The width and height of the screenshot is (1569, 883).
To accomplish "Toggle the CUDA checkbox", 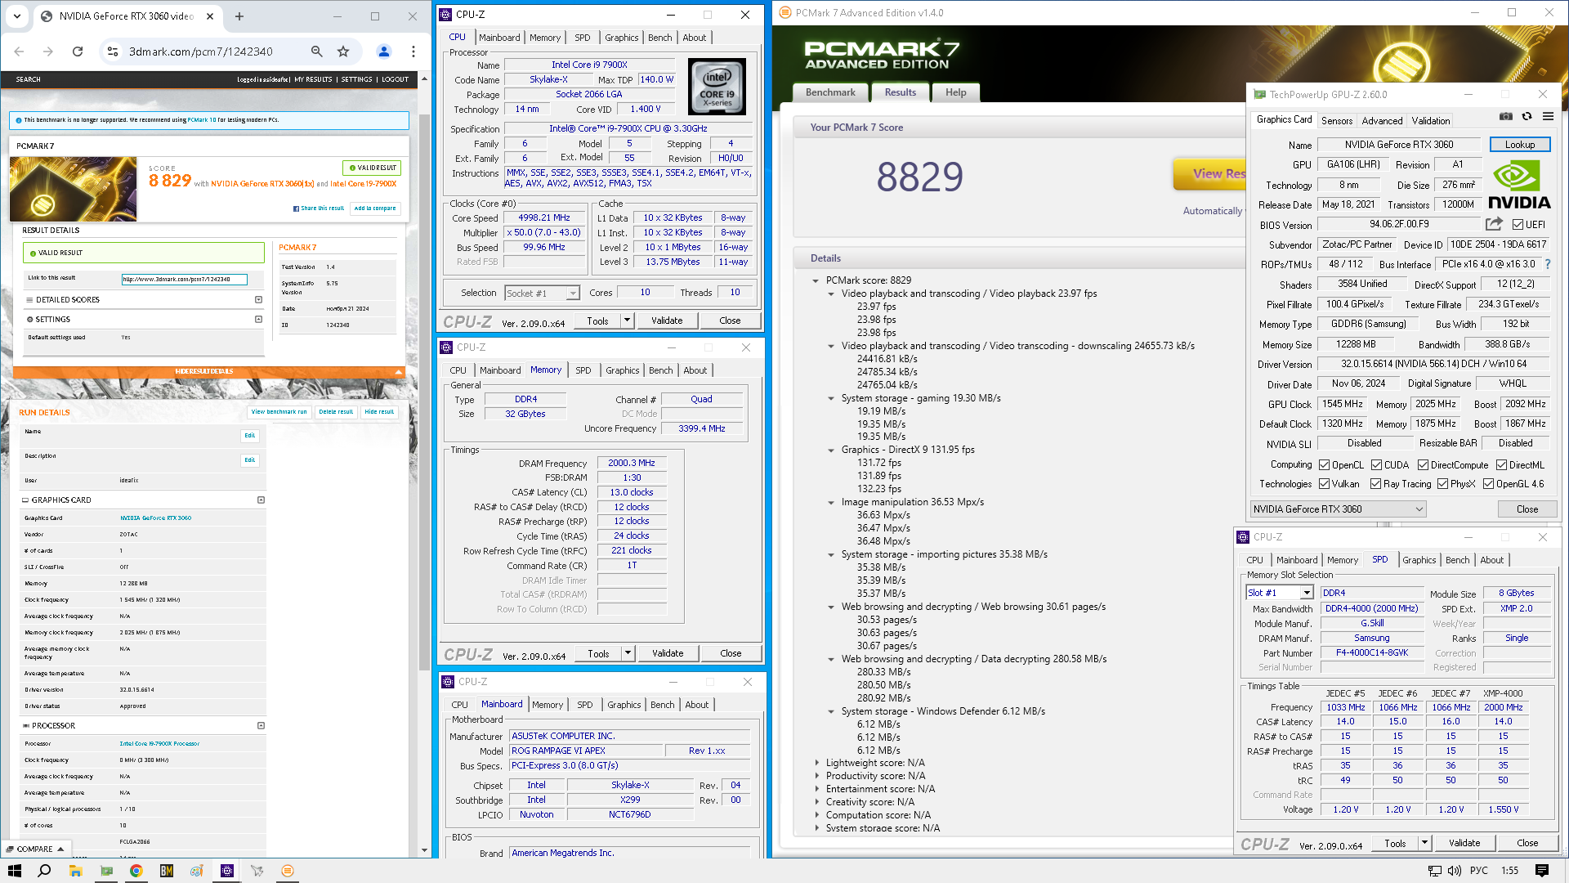I will [x=1377, y=465].
